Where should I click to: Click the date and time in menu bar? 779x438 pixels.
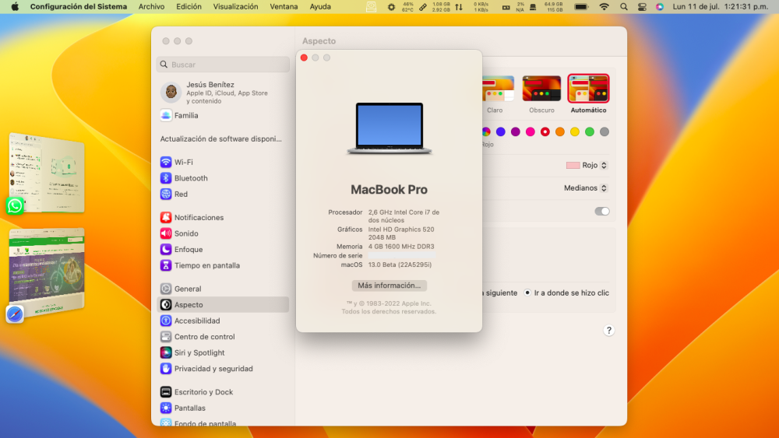721,7
